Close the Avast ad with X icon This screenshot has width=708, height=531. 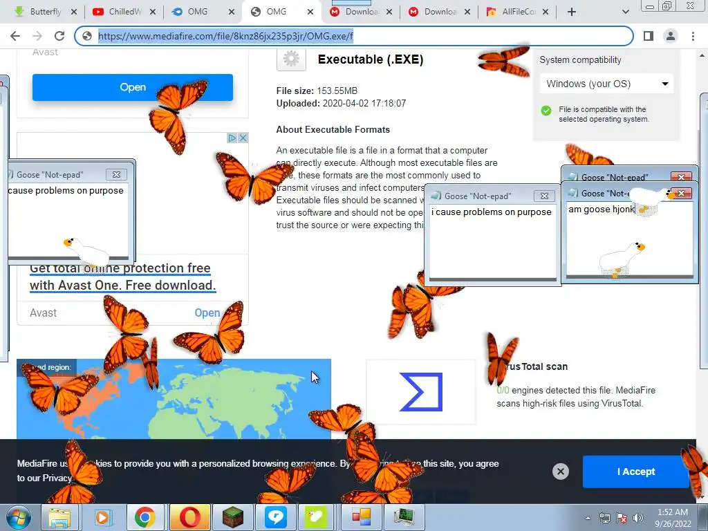click(x=243, y=138)
